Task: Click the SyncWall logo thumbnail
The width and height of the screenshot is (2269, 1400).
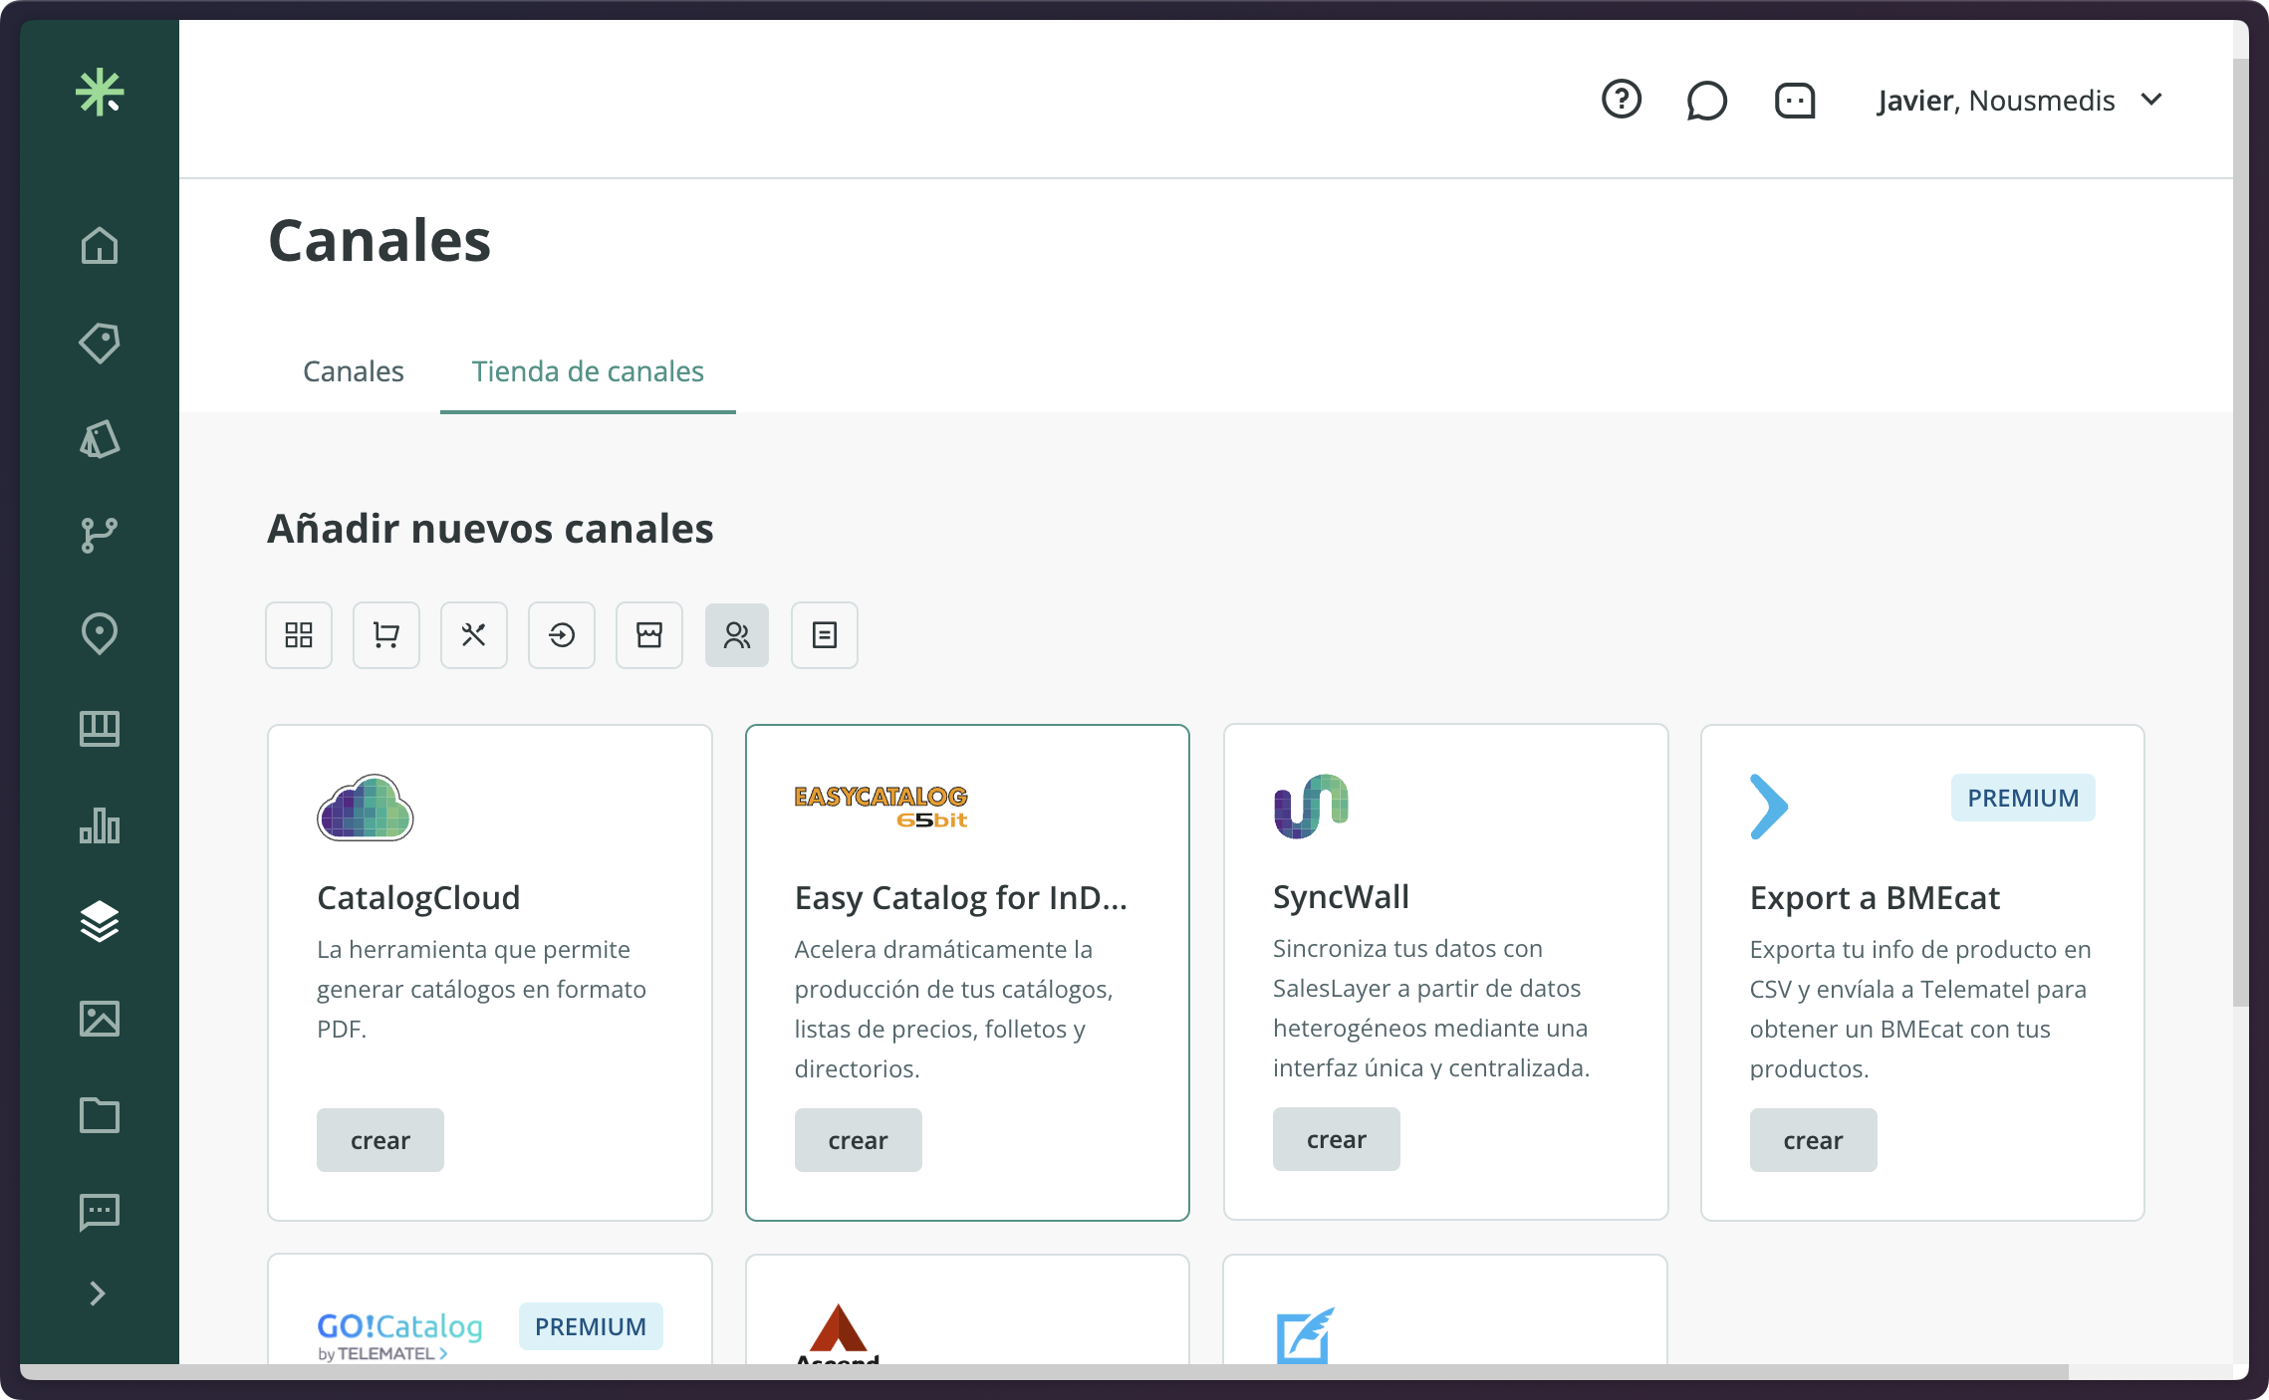Action: pos(1311,806)
